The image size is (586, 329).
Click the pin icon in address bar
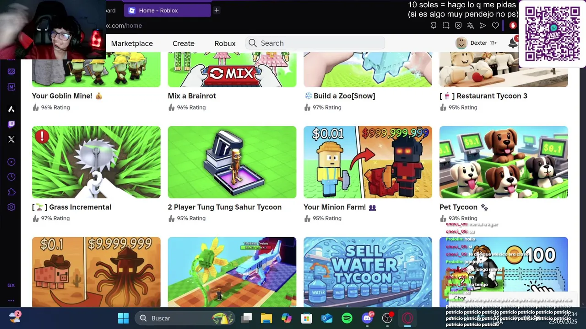click(434, 26)
